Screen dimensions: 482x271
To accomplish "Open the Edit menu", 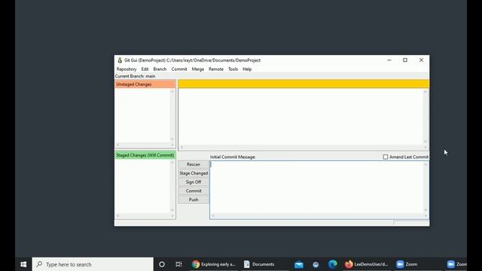I will point(145,69).
